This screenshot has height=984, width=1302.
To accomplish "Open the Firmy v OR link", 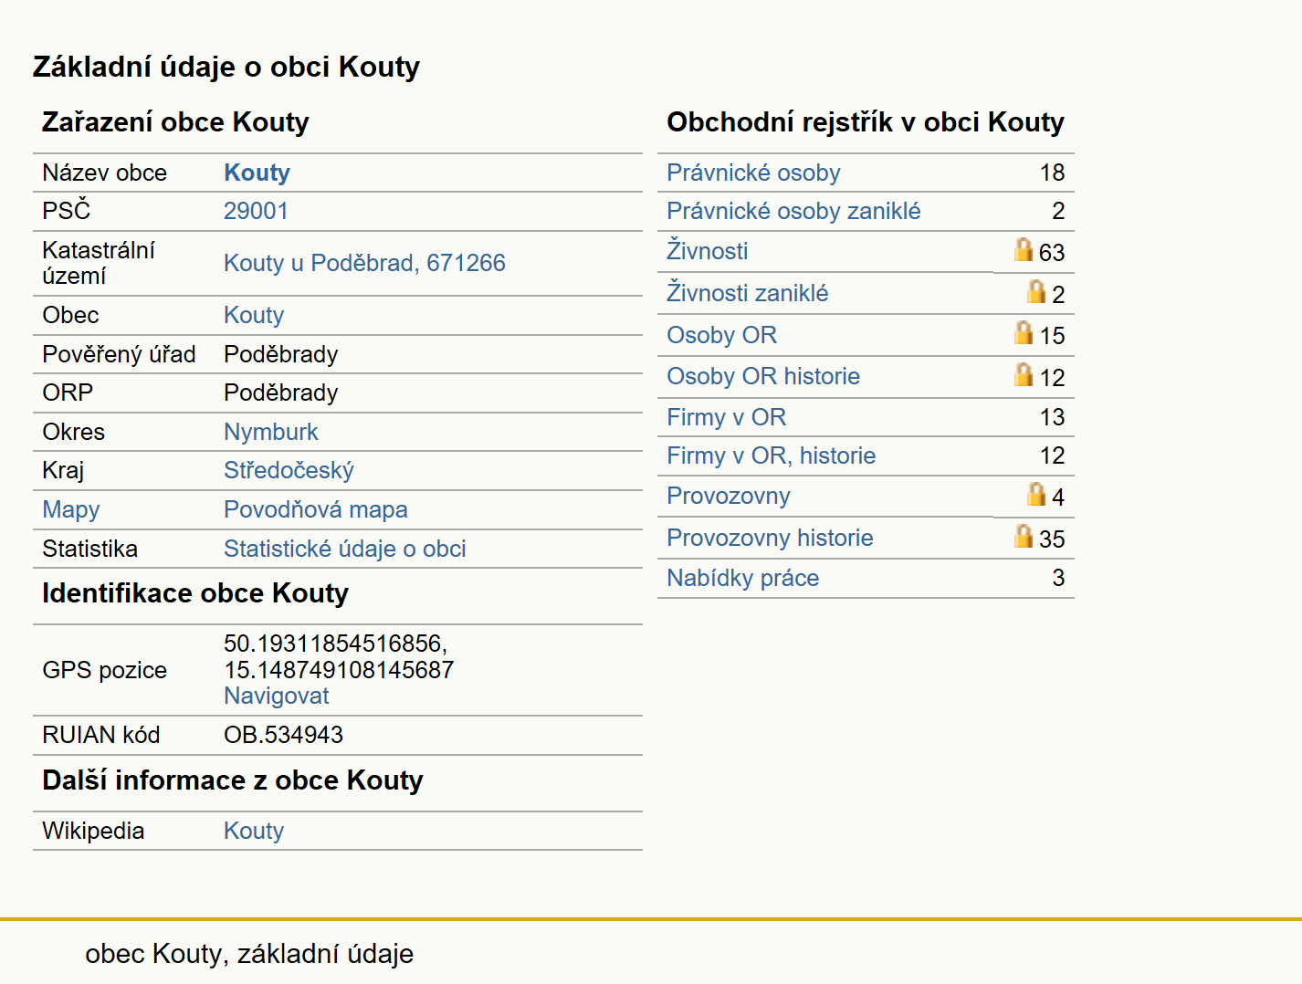I will pyautogui.click(x=726, y=417).
